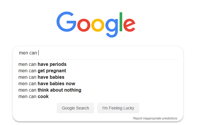Click the red 'e' in Google logo
The height and width of the screenshot is (125, 207).
(x=129, y=25)
